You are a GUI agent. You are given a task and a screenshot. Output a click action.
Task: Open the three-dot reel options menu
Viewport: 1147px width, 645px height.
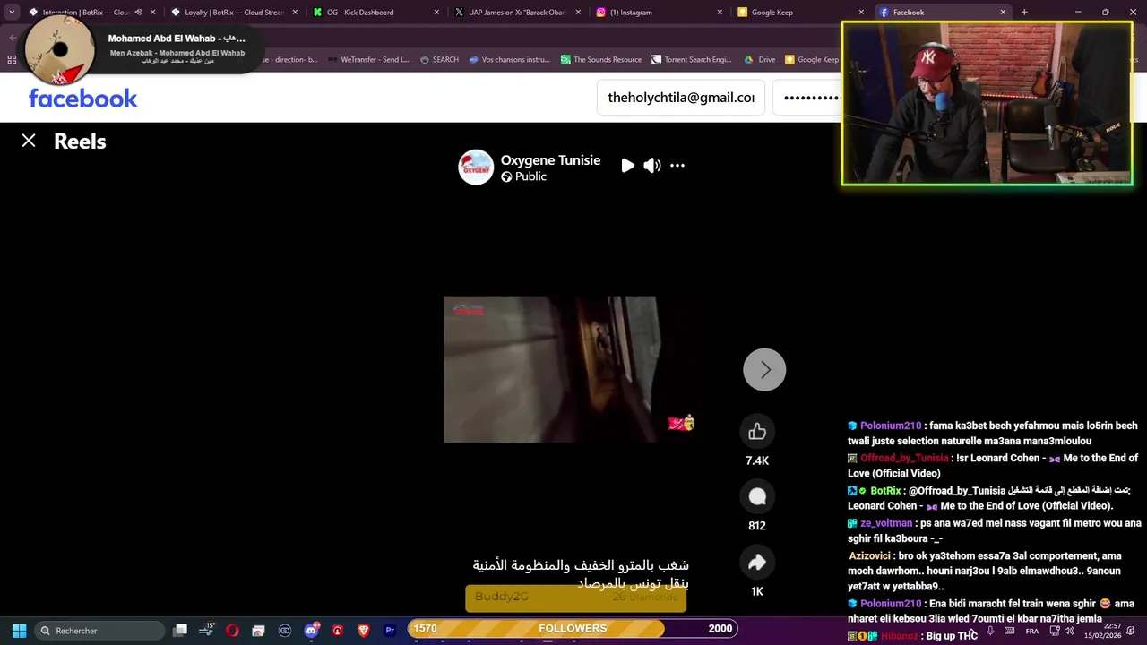[x=677, y=165]
